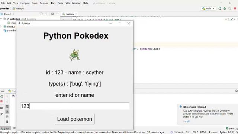
Task: Print console output icon in Run window
Action: click(7, 117)
